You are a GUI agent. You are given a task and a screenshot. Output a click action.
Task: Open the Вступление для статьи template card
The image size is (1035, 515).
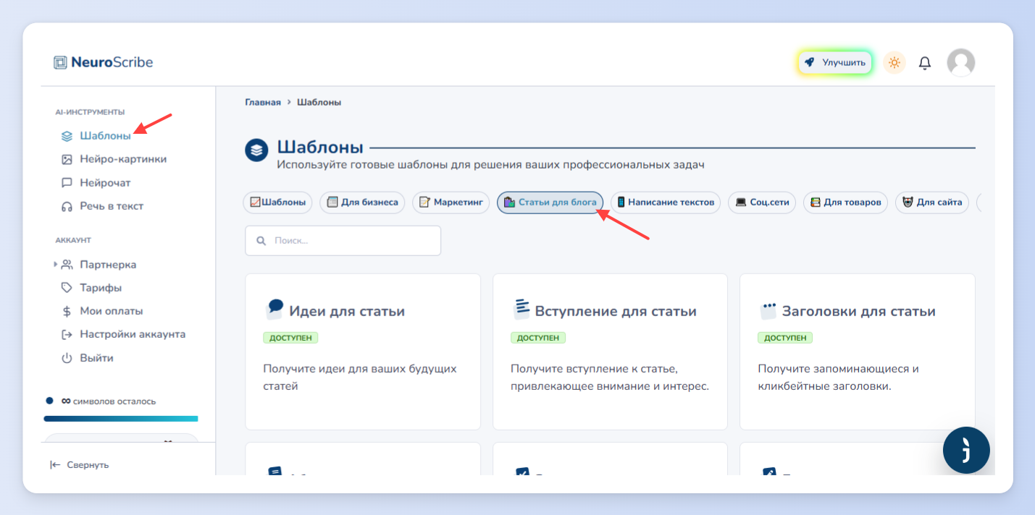click(x=610, y=352)
